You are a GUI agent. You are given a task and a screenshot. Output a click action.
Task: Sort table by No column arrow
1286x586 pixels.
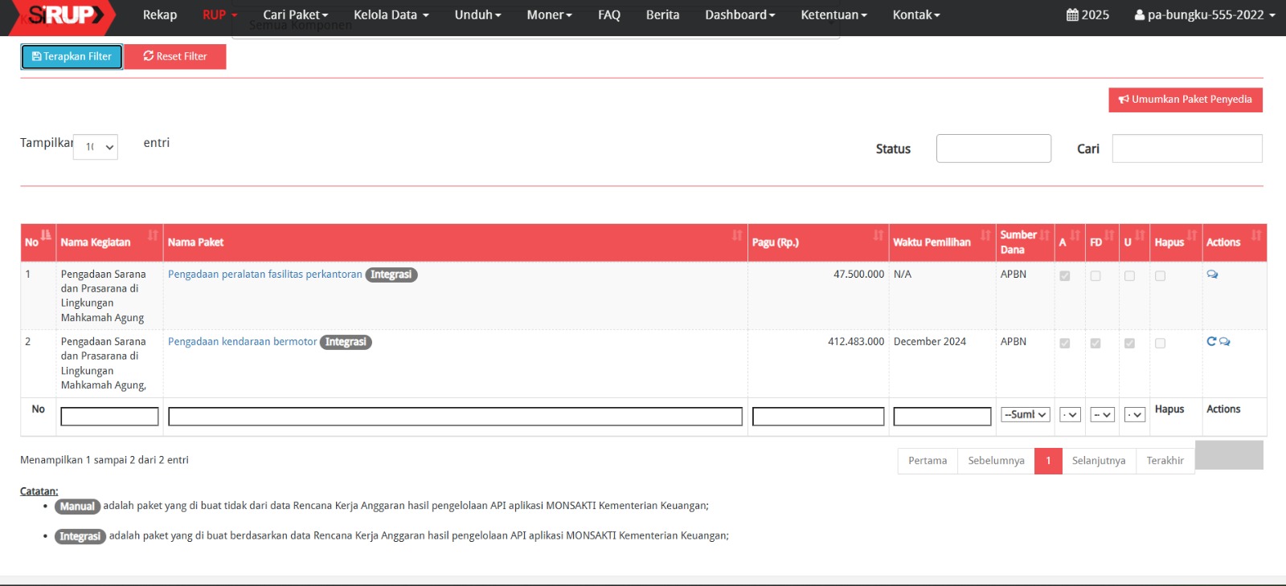pos(46,235)
